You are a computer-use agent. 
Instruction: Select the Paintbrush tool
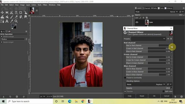(12, 17)
